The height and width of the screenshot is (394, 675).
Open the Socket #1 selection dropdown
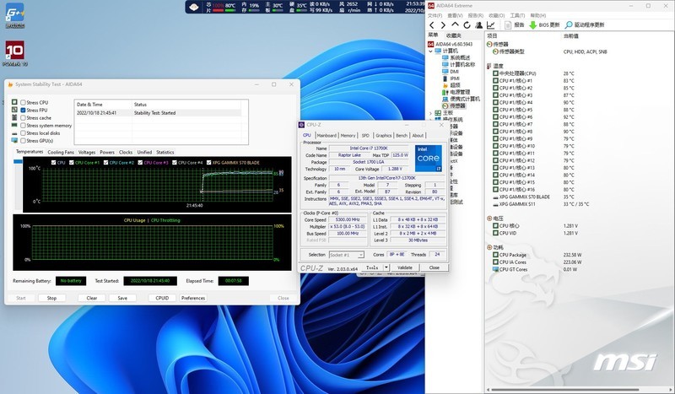[x=348, y=254]
